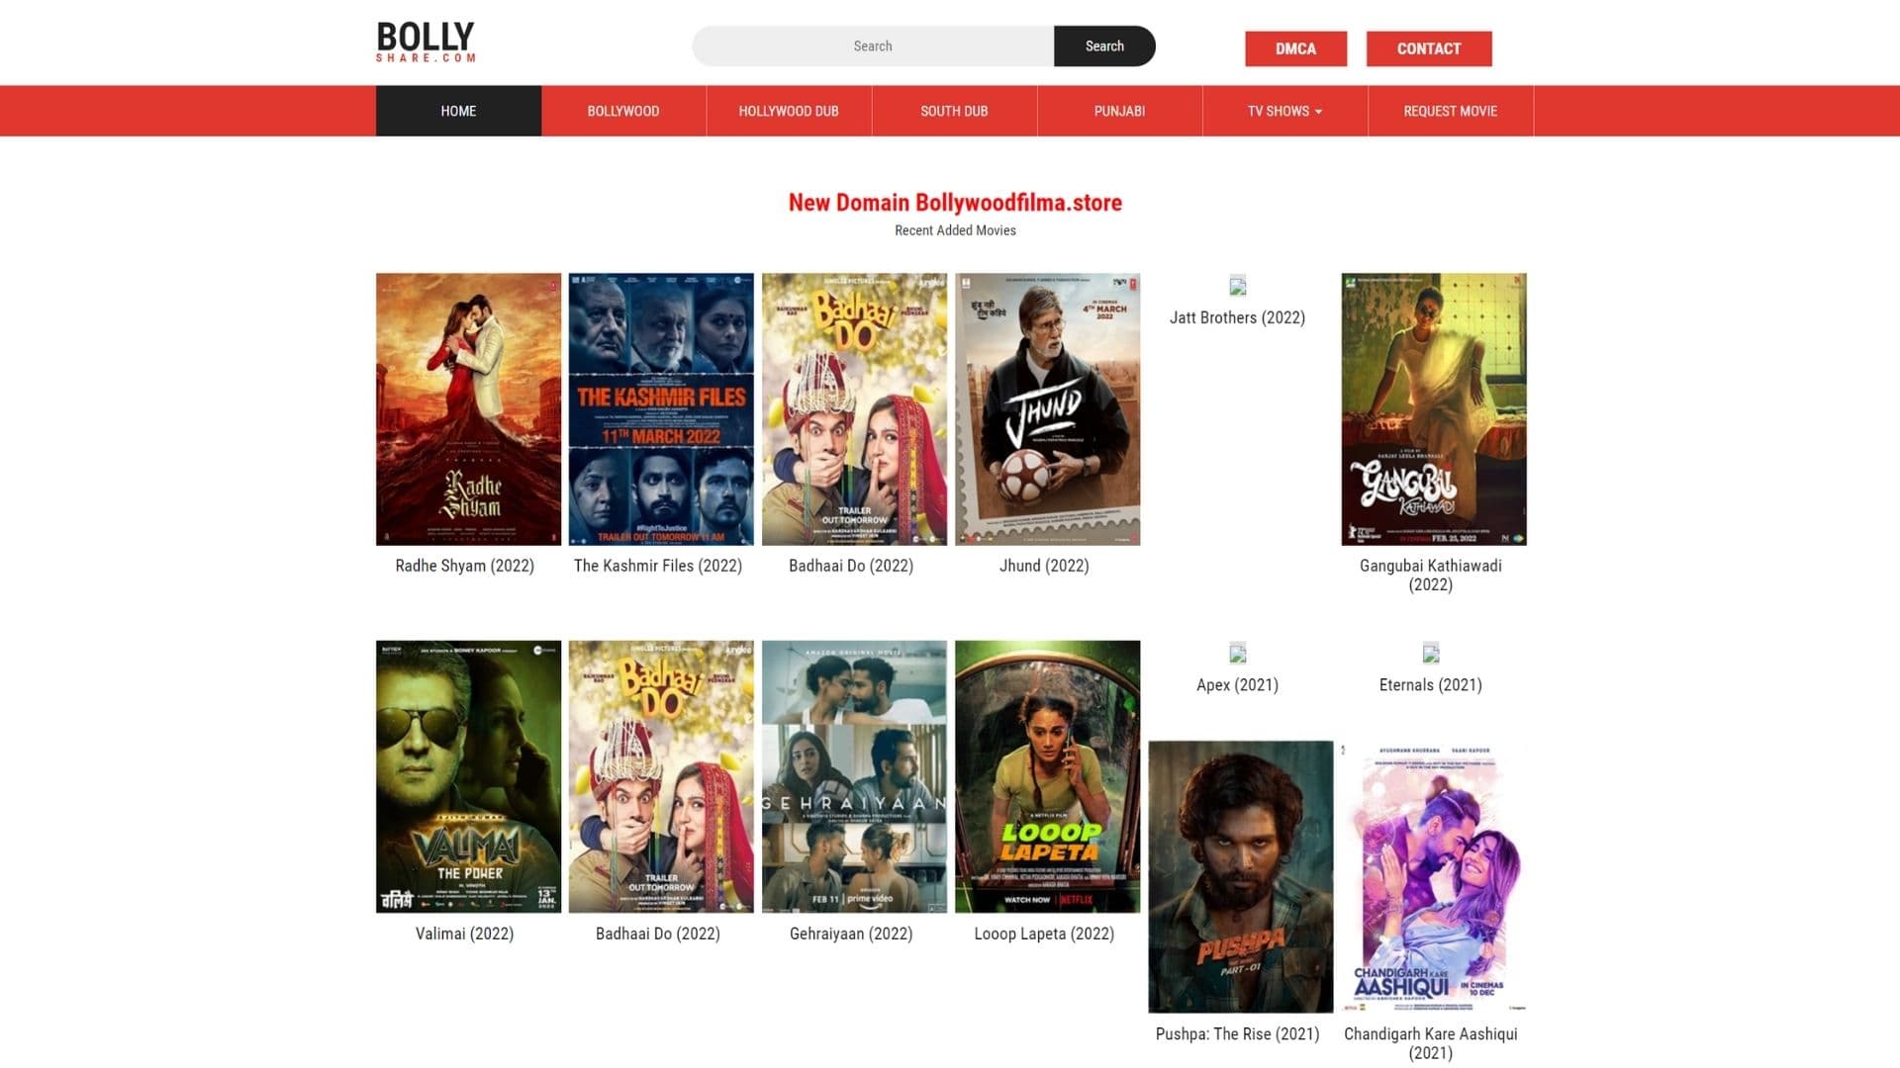The width and height of the screenshot is (1900, 1068).
Task: Open the Jhund movie poster
Action: 1047,409
